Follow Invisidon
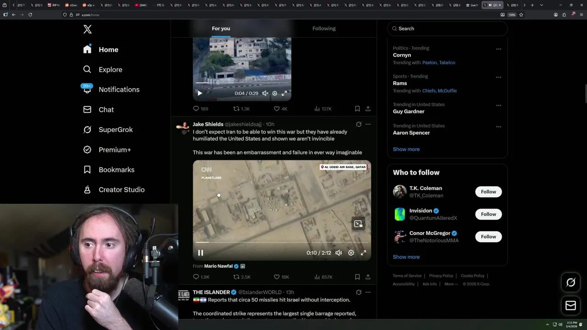 click(x=488, y=214)
